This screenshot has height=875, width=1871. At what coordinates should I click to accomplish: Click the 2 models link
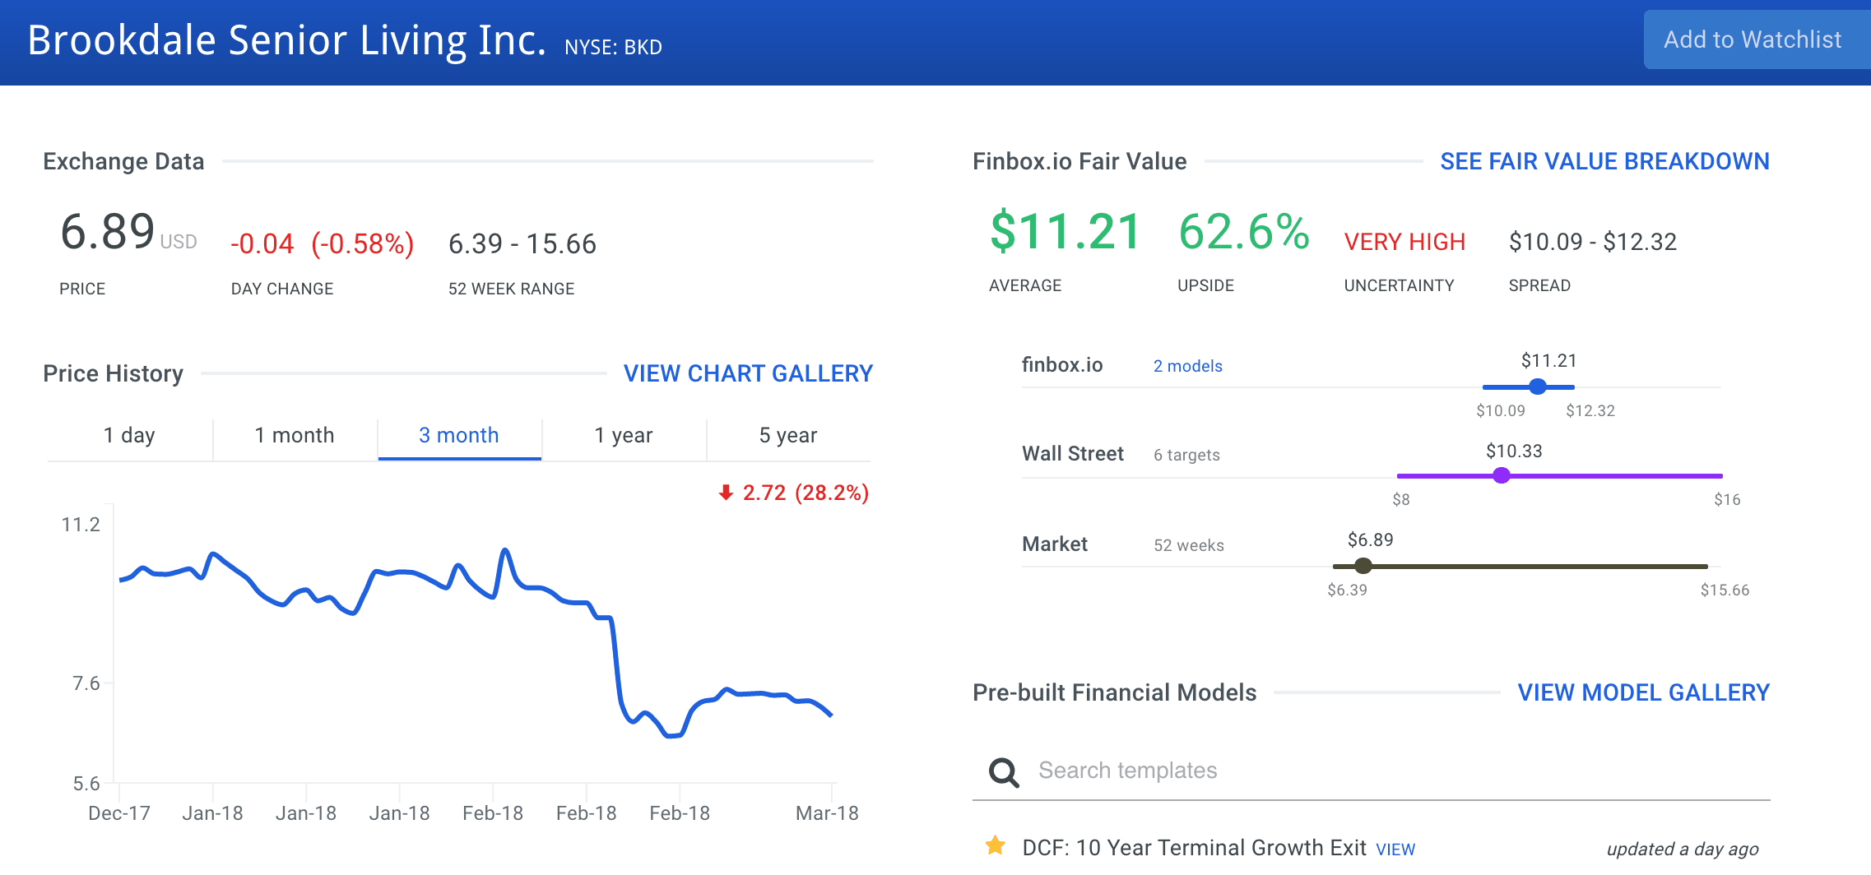point(1187,366)
